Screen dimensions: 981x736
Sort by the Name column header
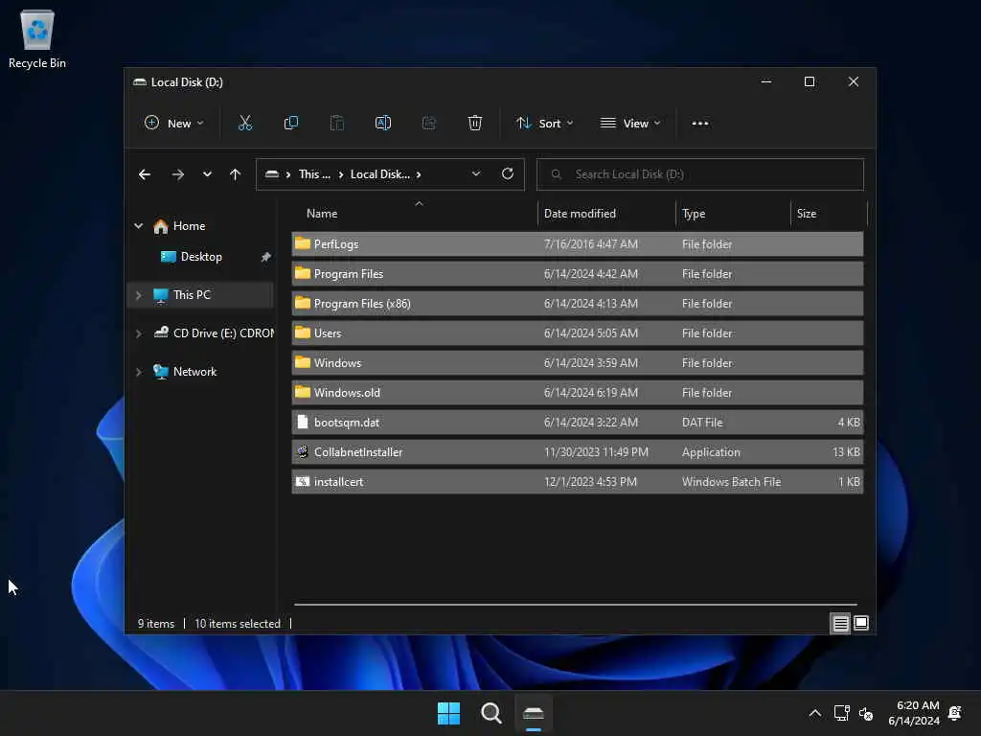[322, 214]
